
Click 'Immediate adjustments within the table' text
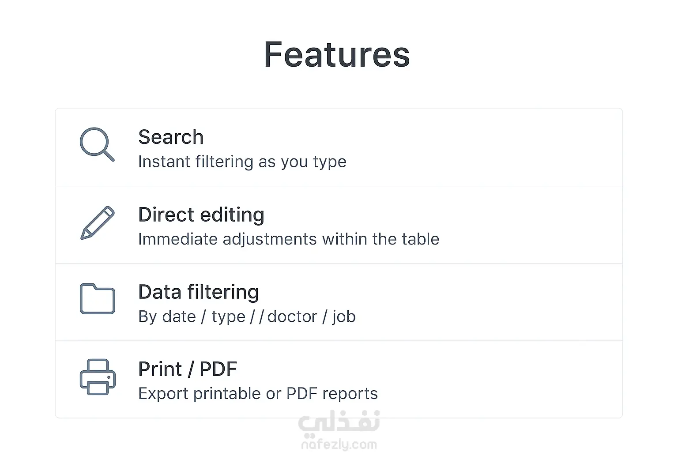pyautogui.click(x=289, y=239)
